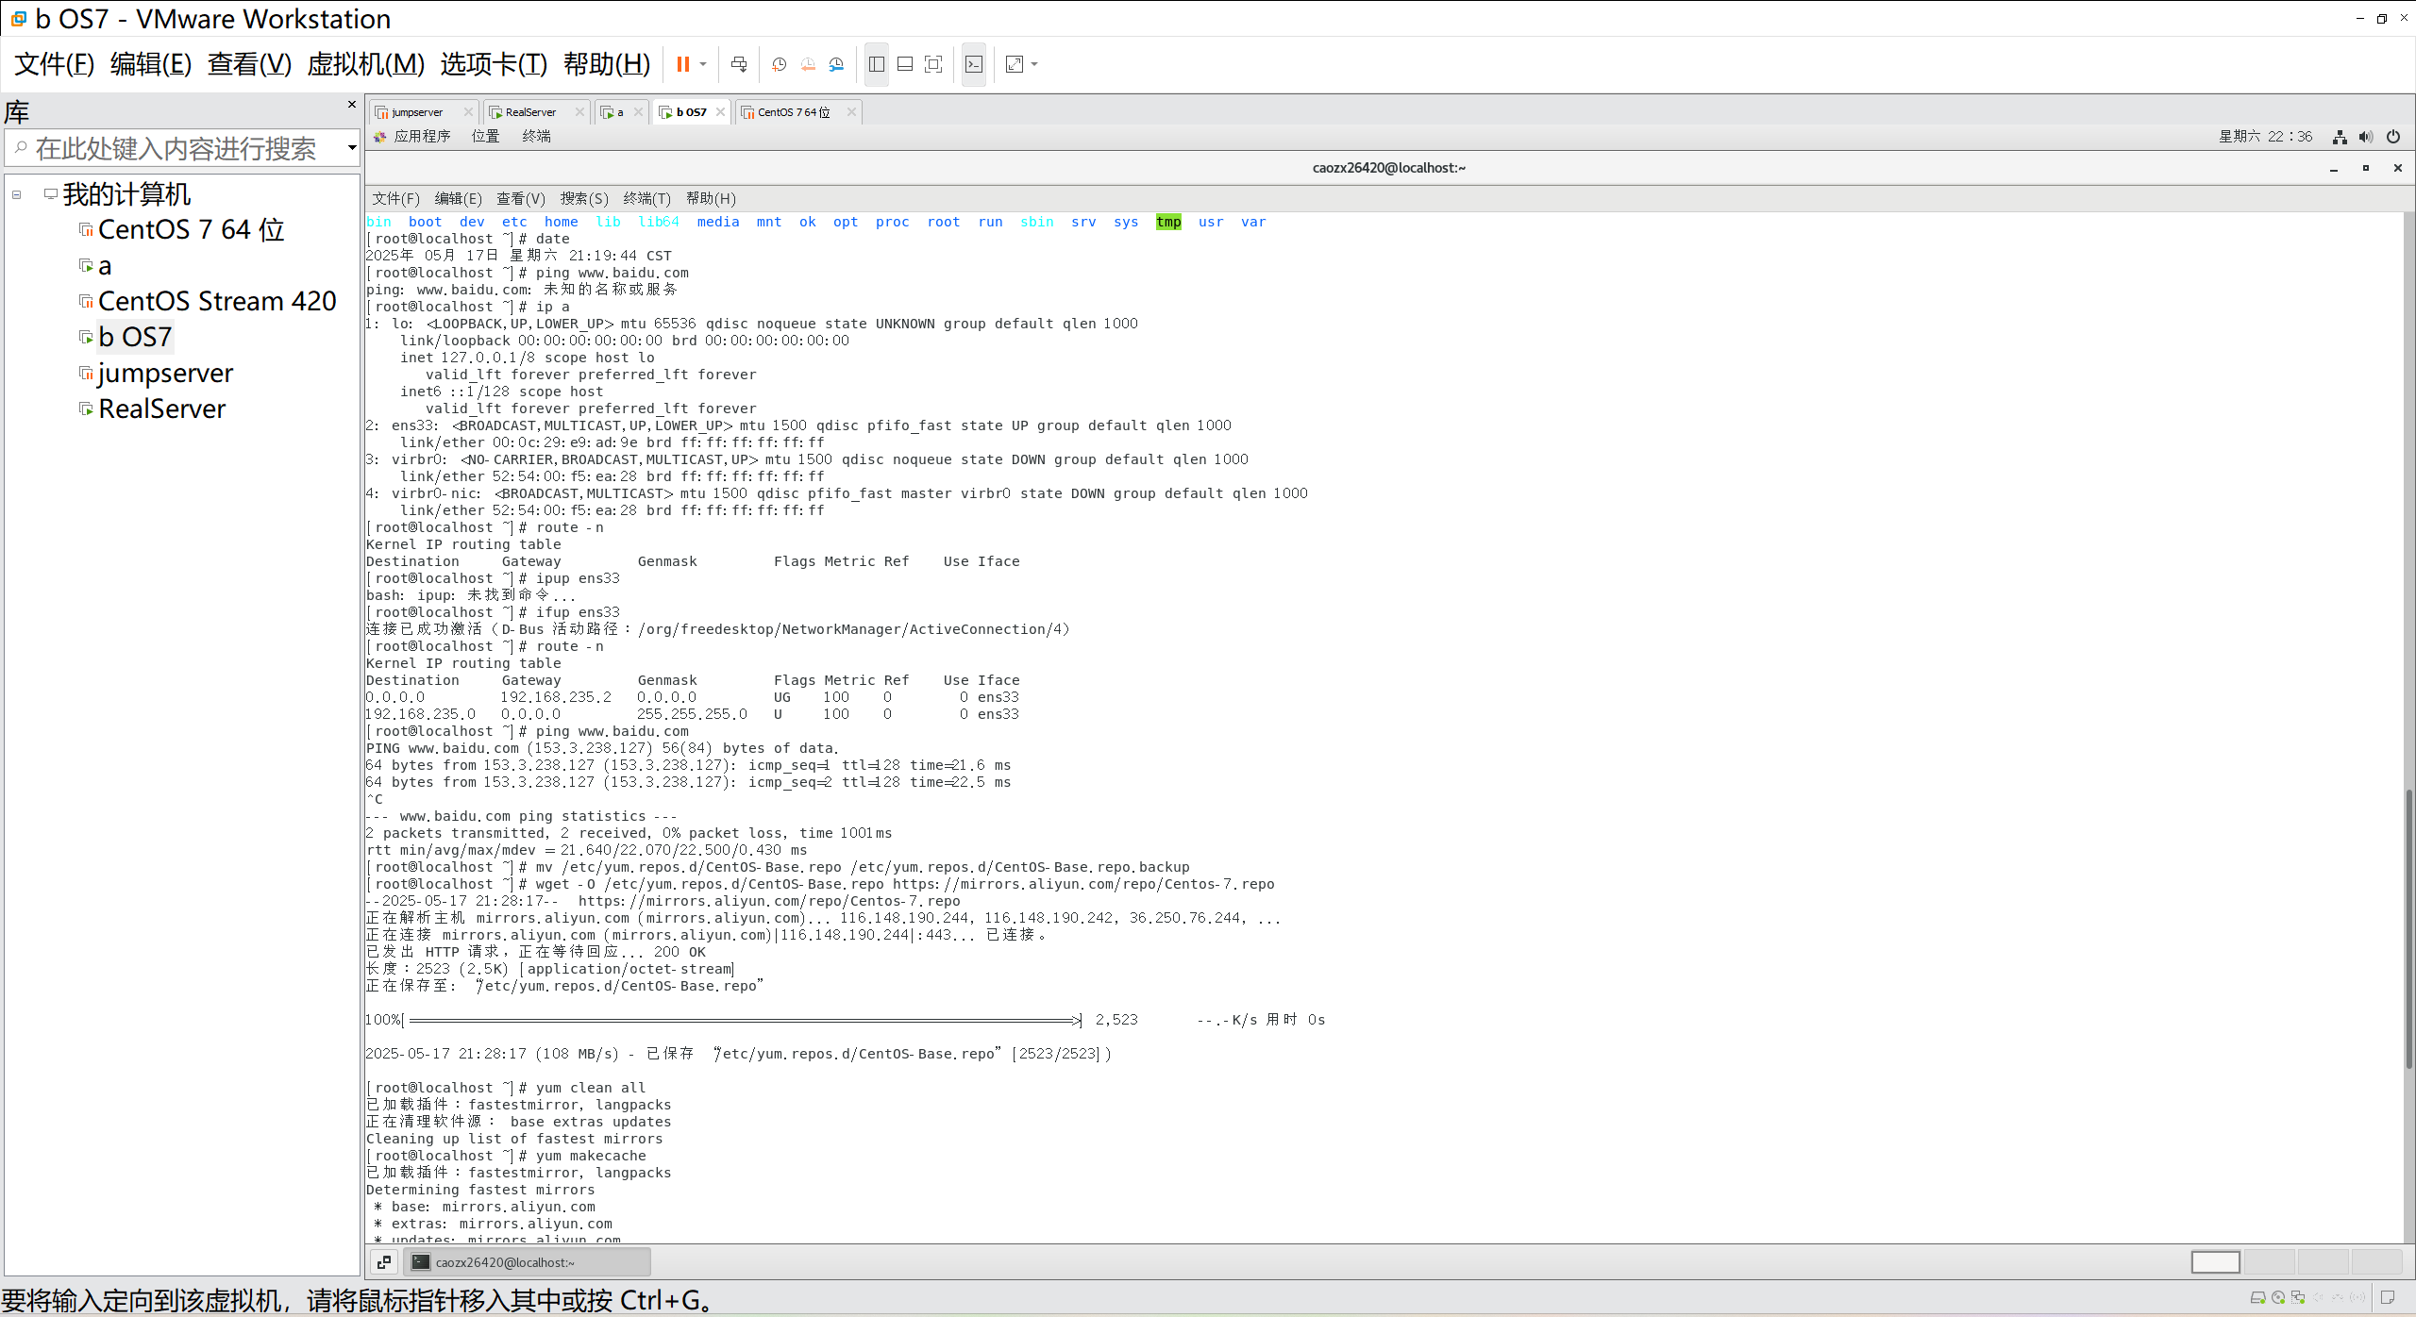This screenshot has height=1317, width=2416.
Task: Open the power options dropdown arrow beside pause
Action: 703,64
